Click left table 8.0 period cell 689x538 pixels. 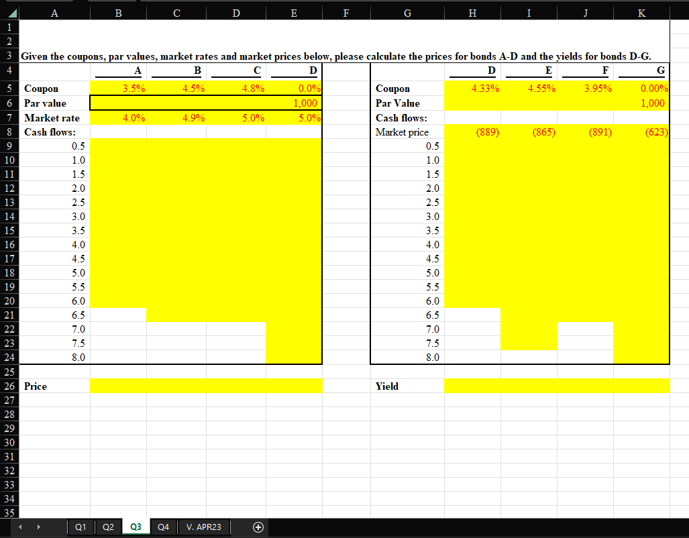pos(54,357)
